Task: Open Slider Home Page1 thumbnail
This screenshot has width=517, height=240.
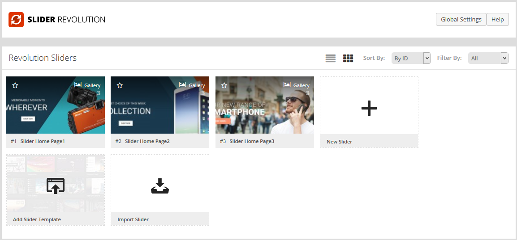Action: click(56, 105)
